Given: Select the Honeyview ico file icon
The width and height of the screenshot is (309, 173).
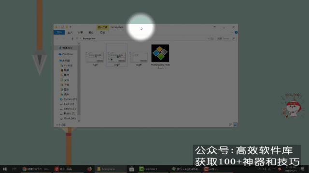Looking at the screenshot, I should (160, 53).
